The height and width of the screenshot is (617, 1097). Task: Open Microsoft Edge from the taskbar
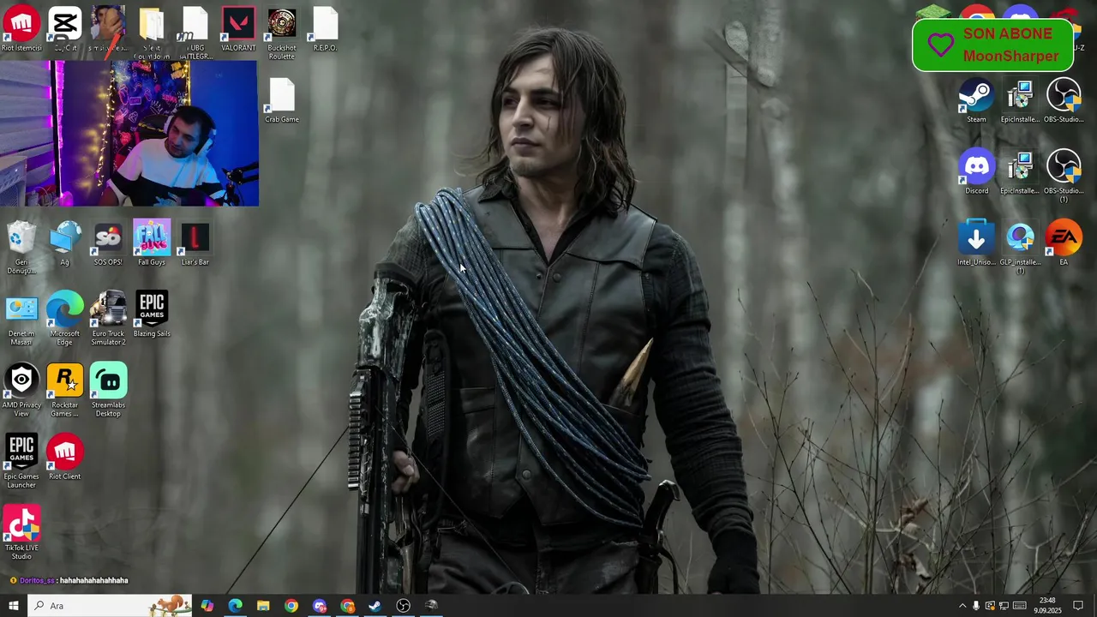point(235,606)
